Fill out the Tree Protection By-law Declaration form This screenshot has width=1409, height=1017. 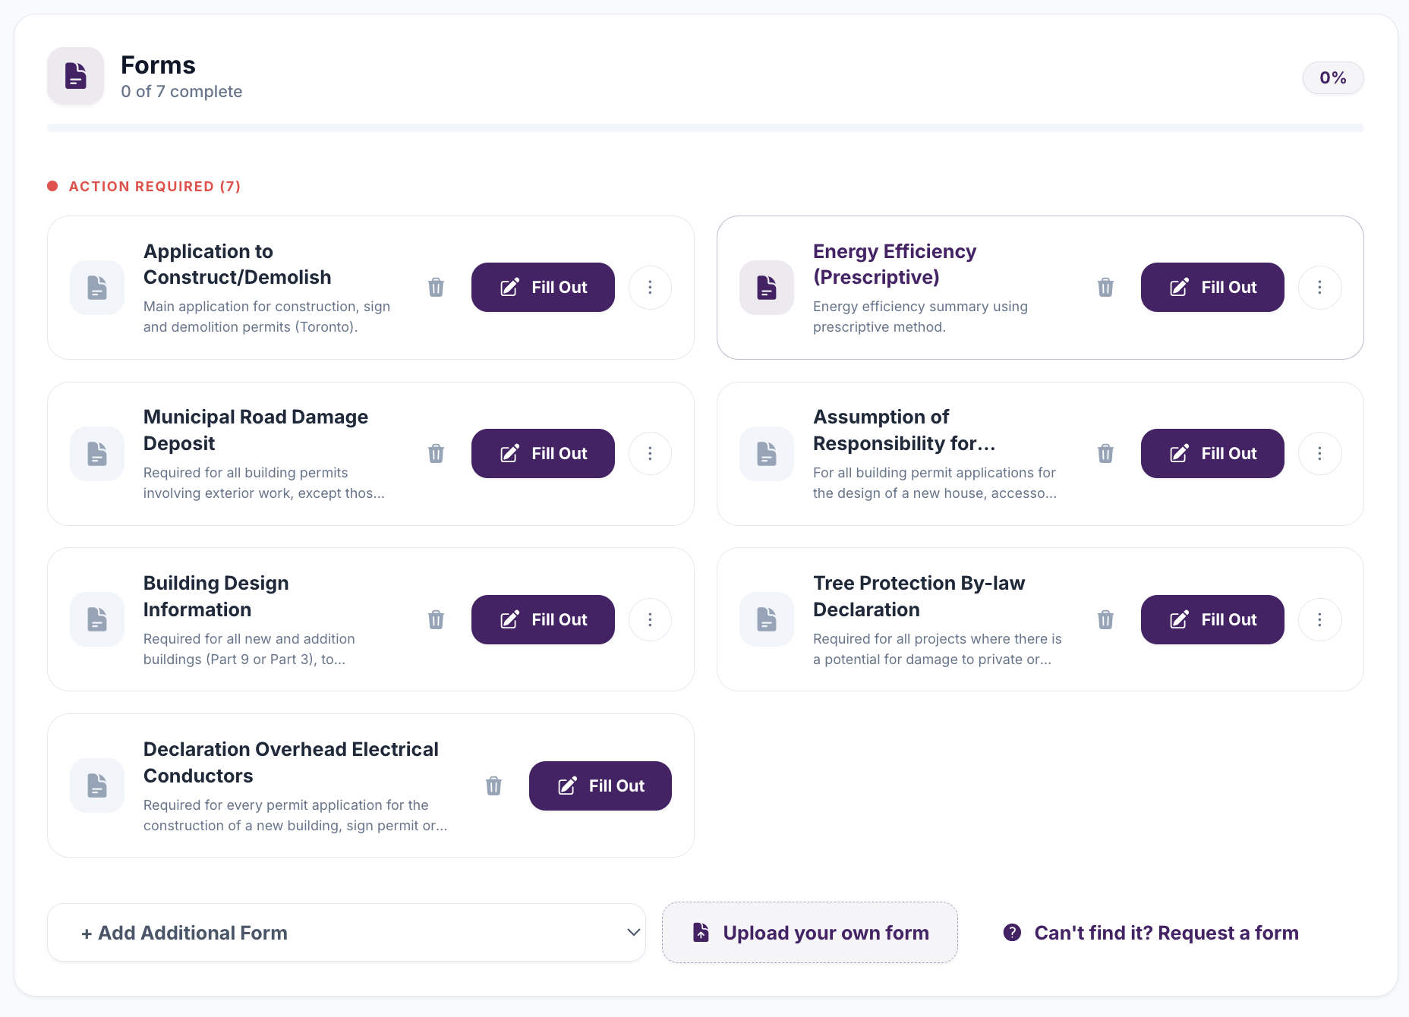pos(1212,620)
